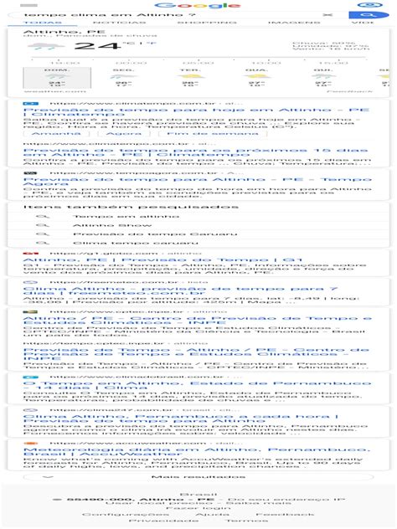
Task: Click the climadobrasil site favicon
Action: coord(31,377)
